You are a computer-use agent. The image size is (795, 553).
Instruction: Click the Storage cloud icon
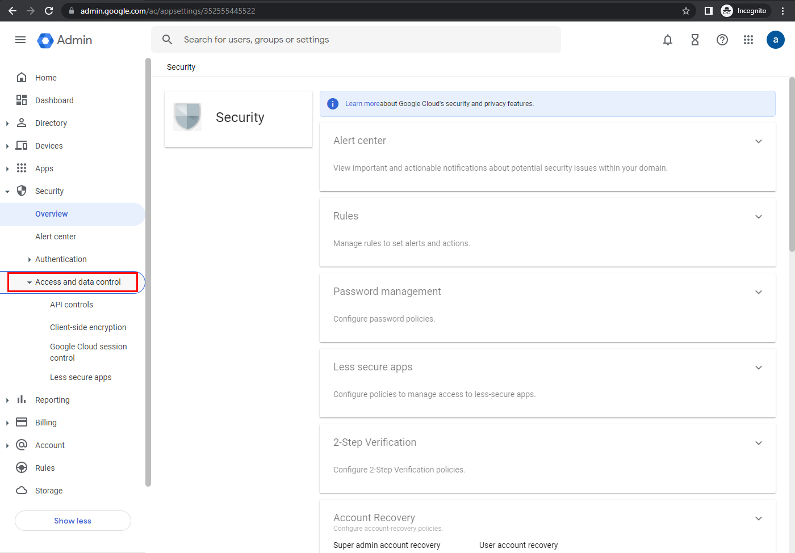tap(21, 490)
